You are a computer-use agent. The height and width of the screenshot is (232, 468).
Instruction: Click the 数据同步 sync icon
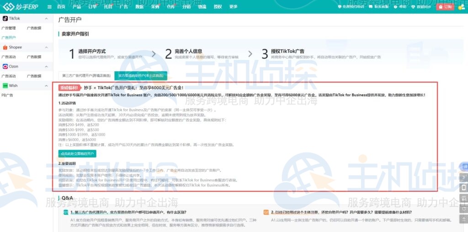point(413,6)
